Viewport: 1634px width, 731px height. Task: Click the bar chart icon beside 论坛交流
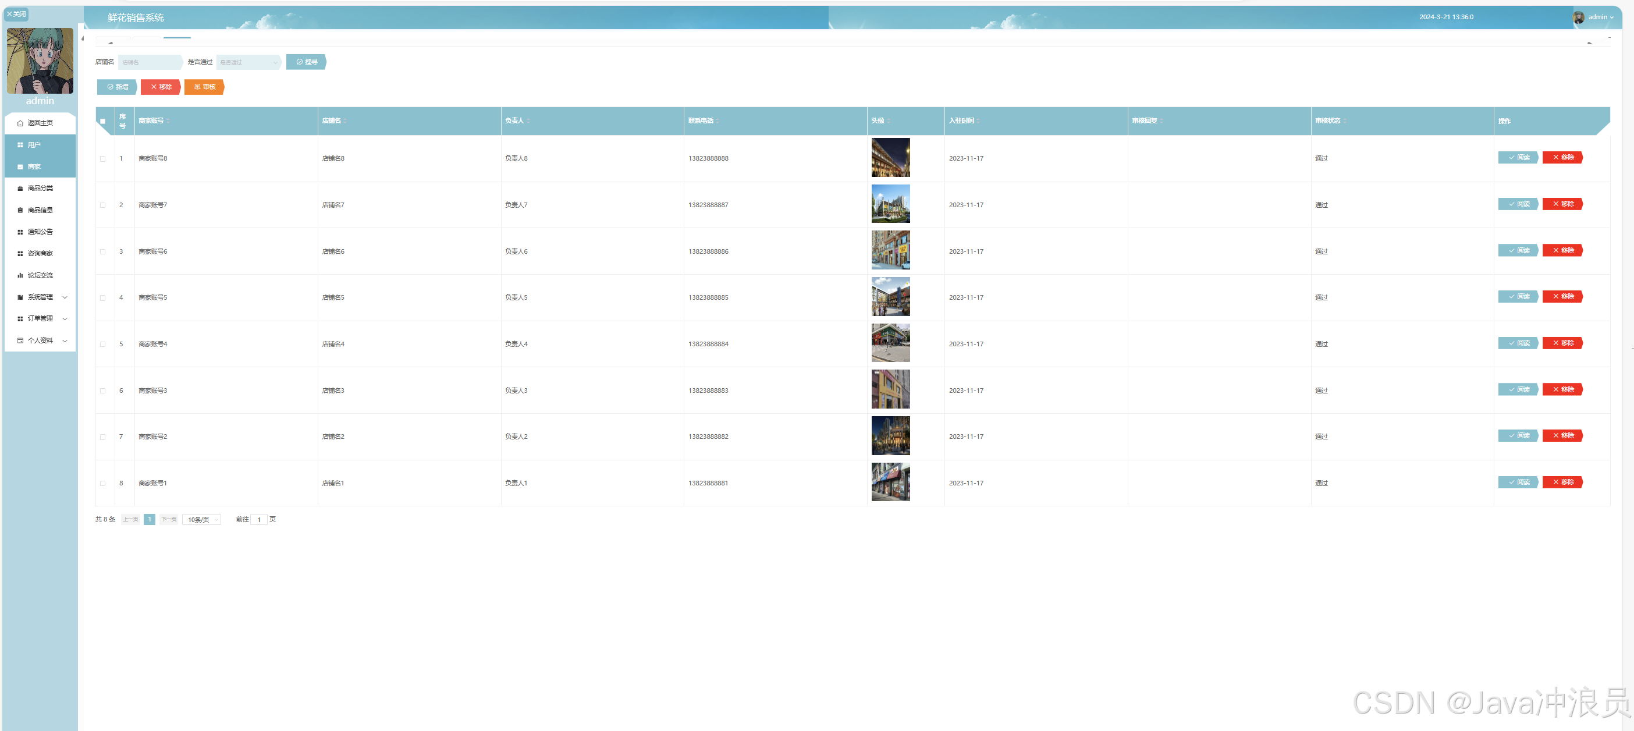click(x=20, y=275)
